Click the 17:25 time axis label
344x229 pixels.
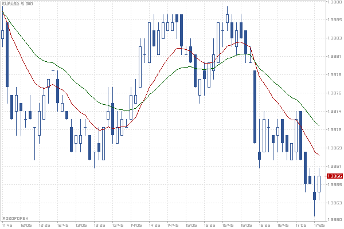click(319, 225)
